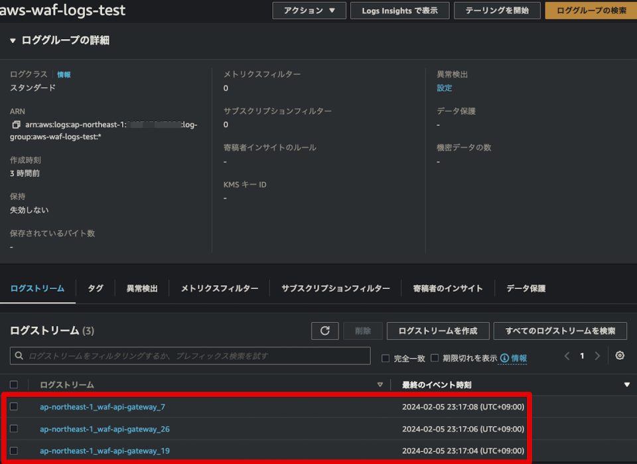
Task: Click timestamp 2024-02-05 23:17:08 cell
Action: pyautogui.click(x=463, y=407)
